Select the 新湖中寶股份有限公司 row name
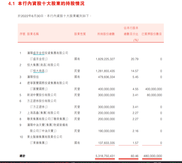The image size is (182, 163). click(42, 95)
